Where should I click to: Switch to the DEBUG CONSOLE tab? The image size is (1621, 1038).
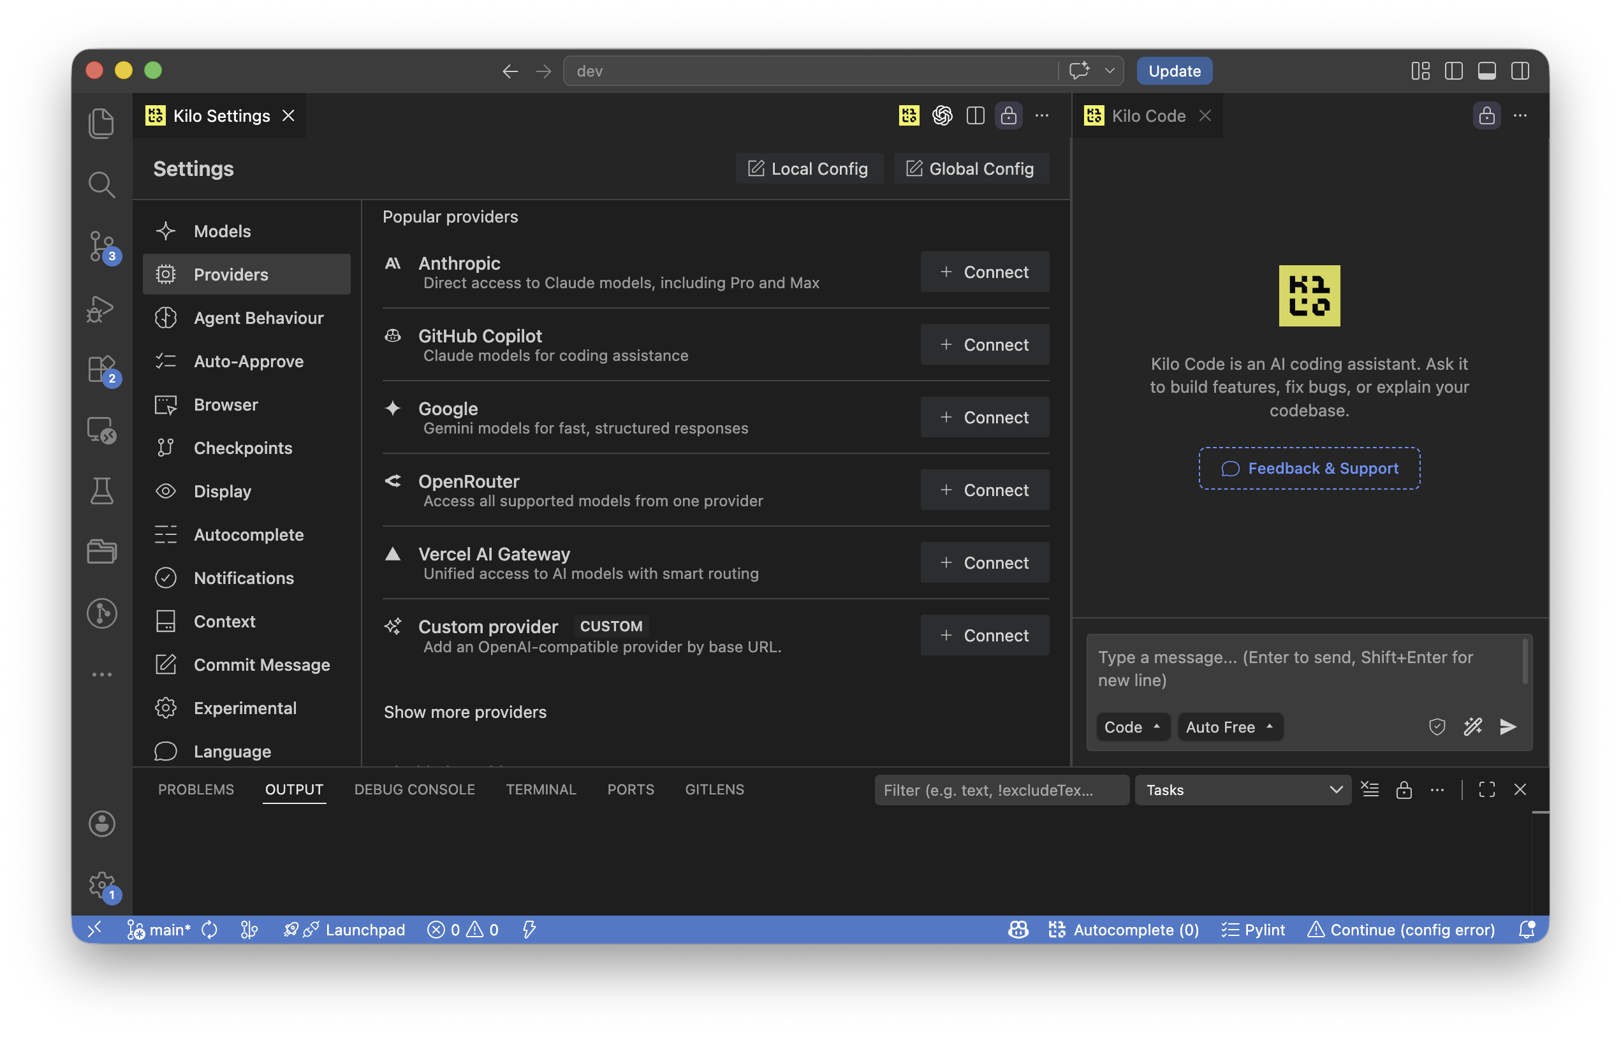[x=414, y=790]
